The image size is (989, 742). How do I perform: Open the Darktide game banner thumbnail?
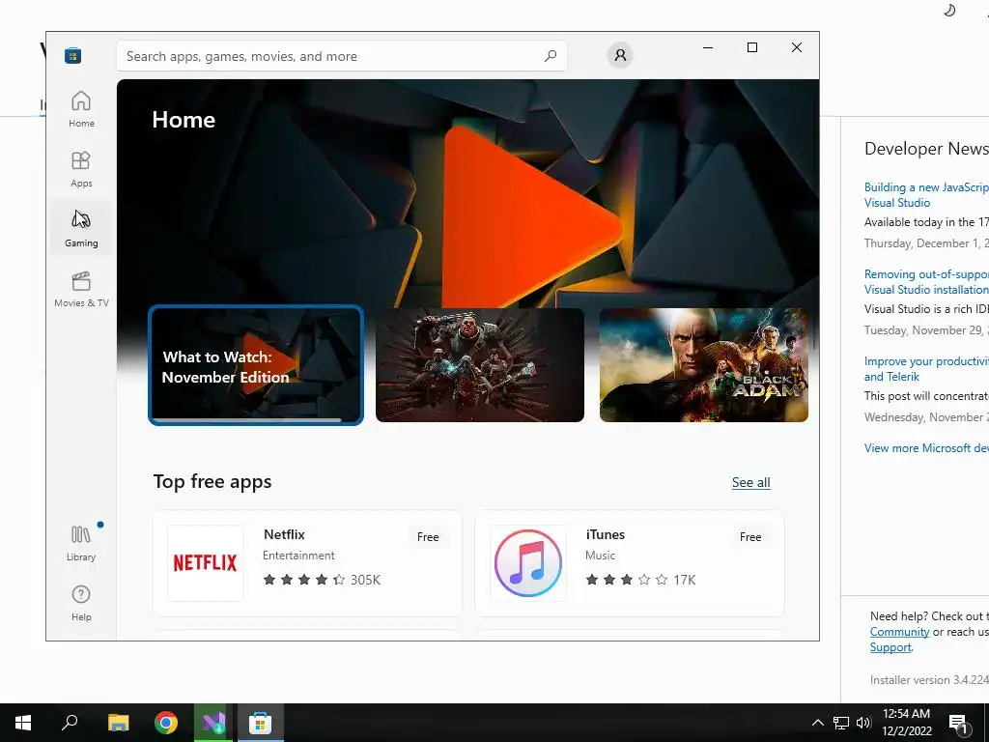point(479,364)
